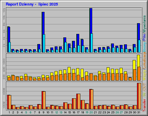
Task: Click the '/OUT' legend text
Action: click(x=145, y=87)
